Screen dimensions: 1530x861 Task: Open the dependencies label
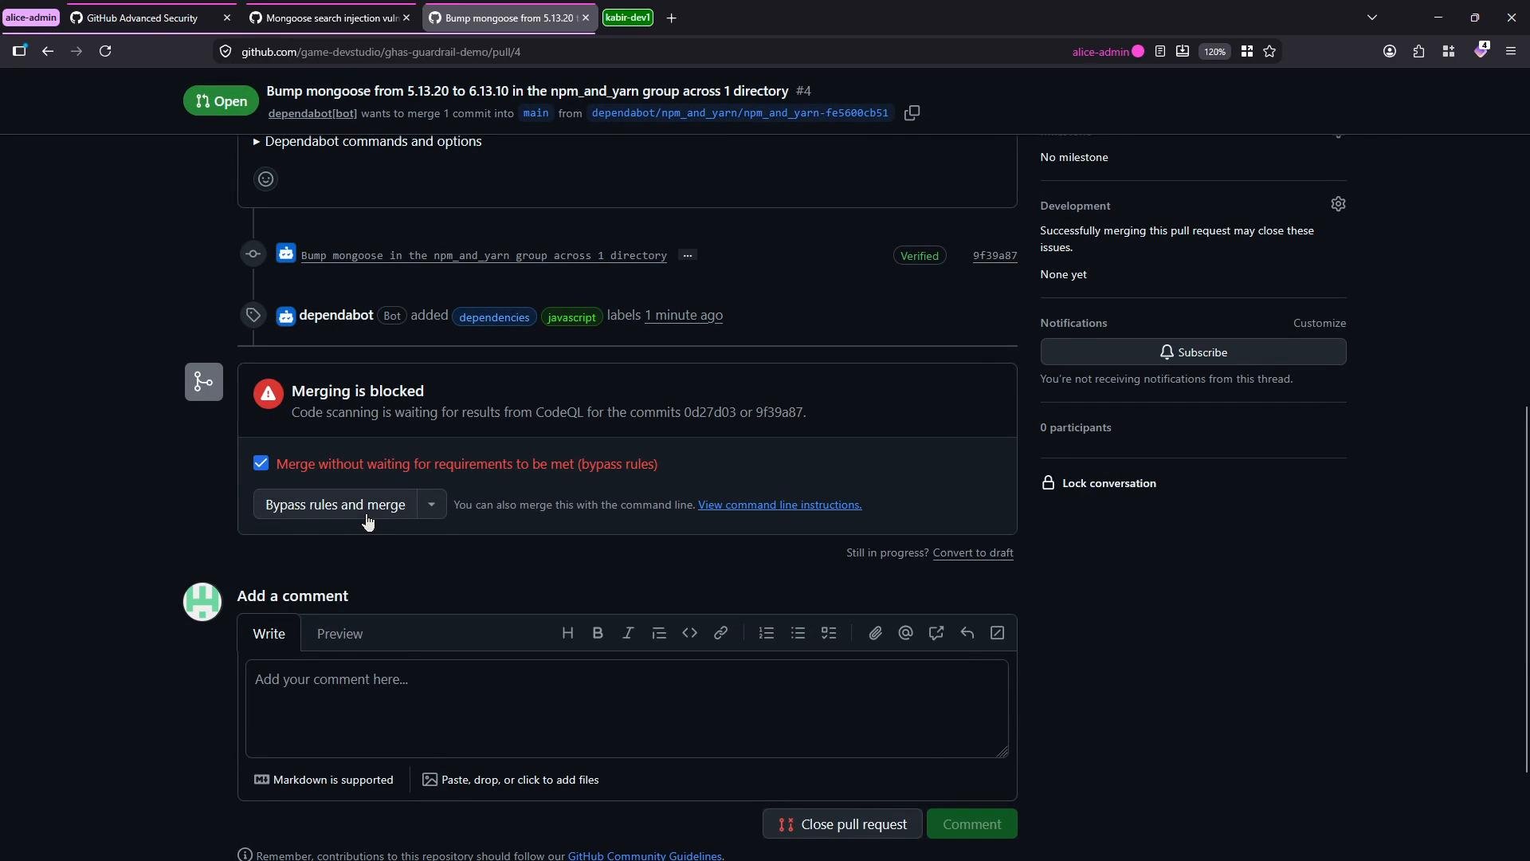tap(494, 317)
